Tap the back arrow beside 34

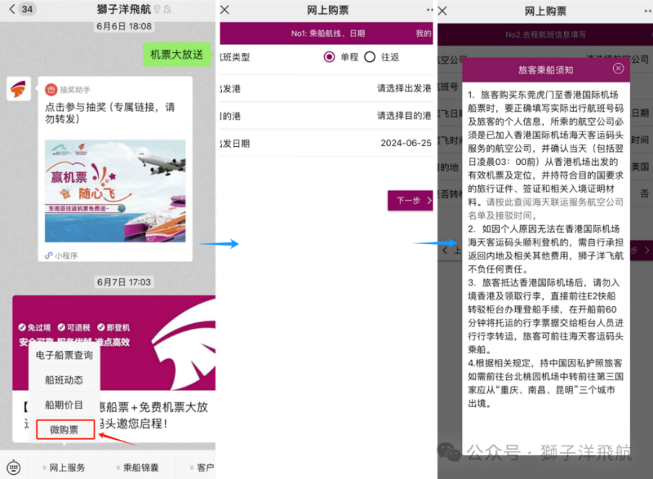[x=11, y=9]
